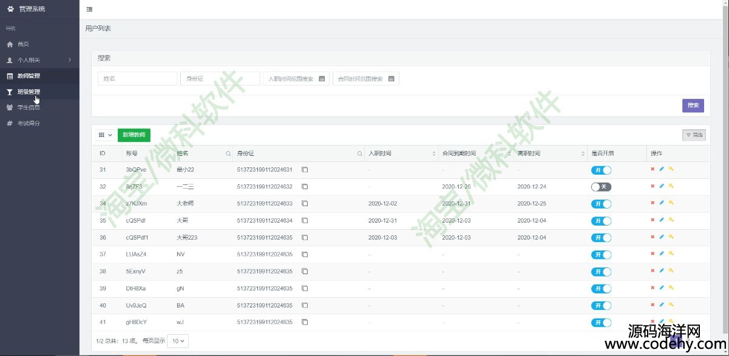
Task: Click the red delete icon for user 3bQPve
Action: click(653, 169)
